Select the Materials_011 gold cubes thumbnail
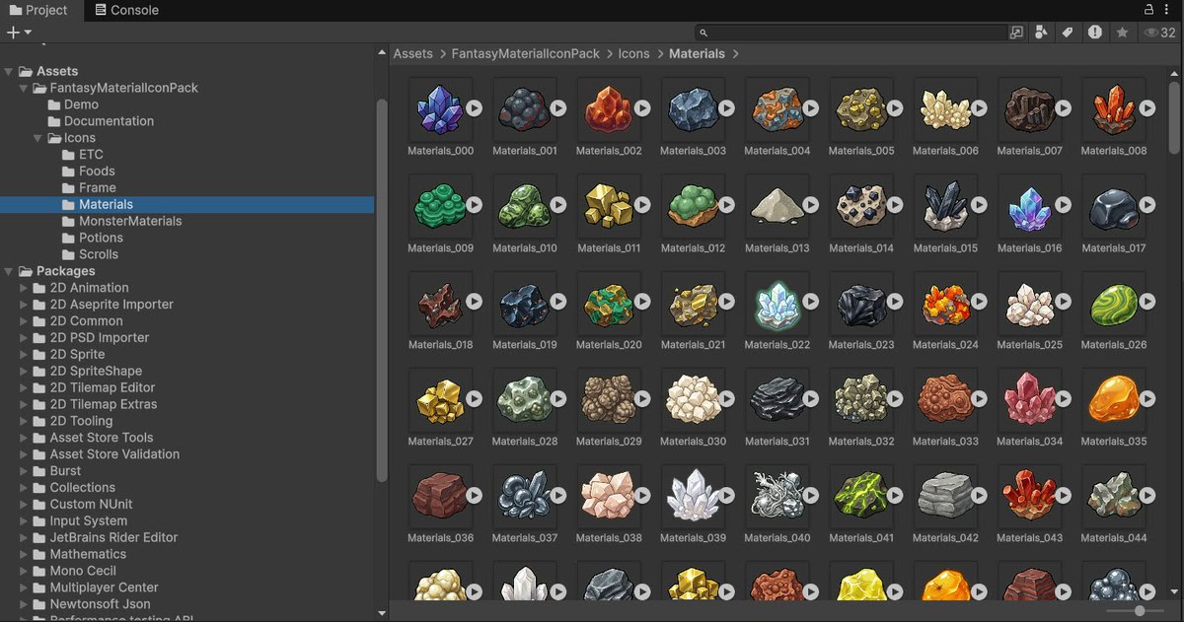Image resolution: width=1184 pixels, height=622 pixels. point(608,205)
